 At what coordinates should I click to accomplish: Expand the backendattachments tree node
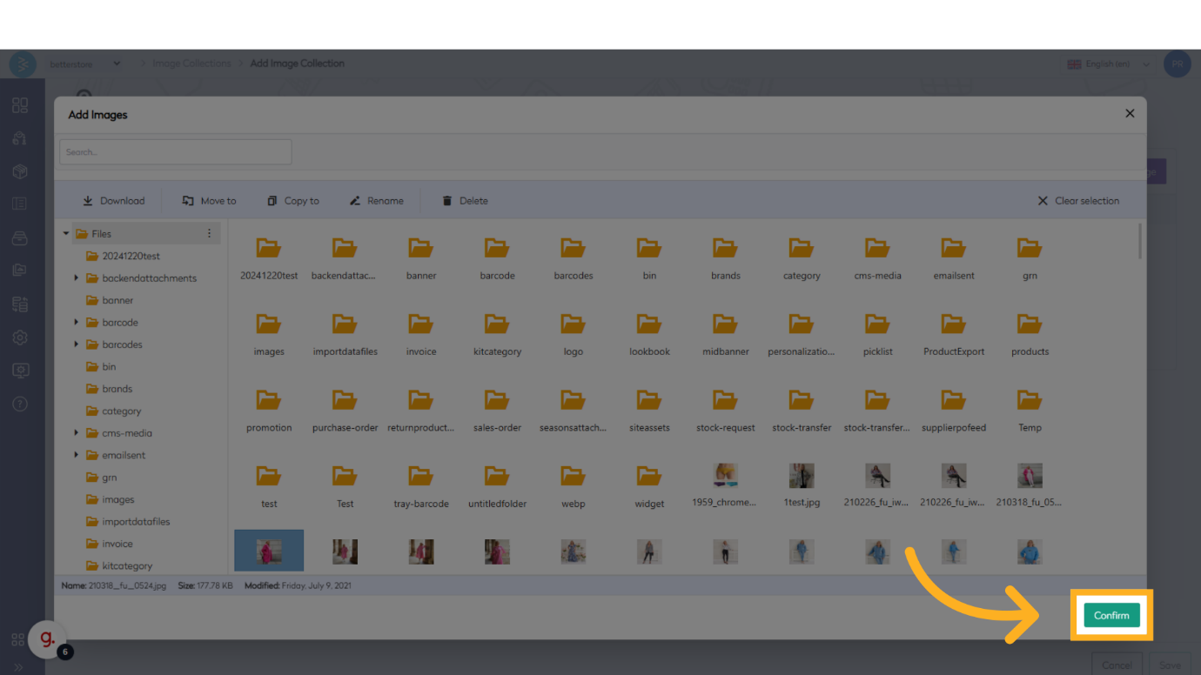pyautogui.click(x=77, y=278)
